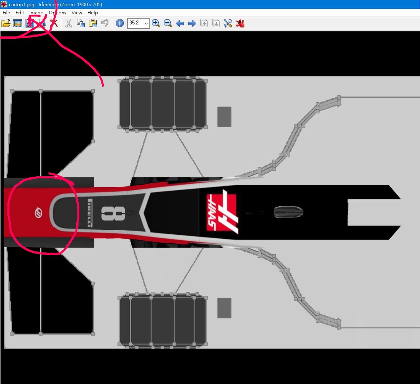Go to next image arrow

click(192, 24)
